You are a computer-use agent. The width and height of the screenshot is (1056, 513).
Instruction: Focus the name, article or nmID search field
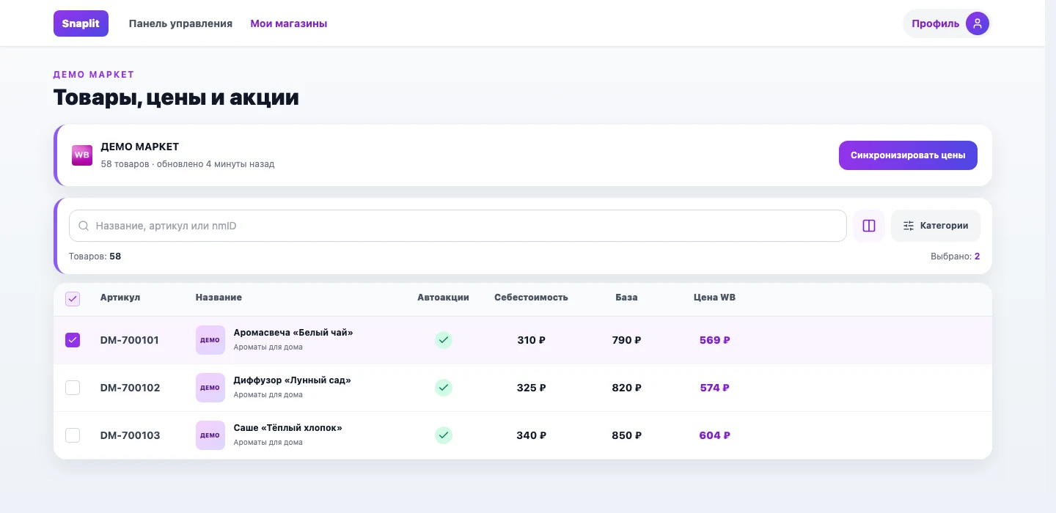coord(458,226)
